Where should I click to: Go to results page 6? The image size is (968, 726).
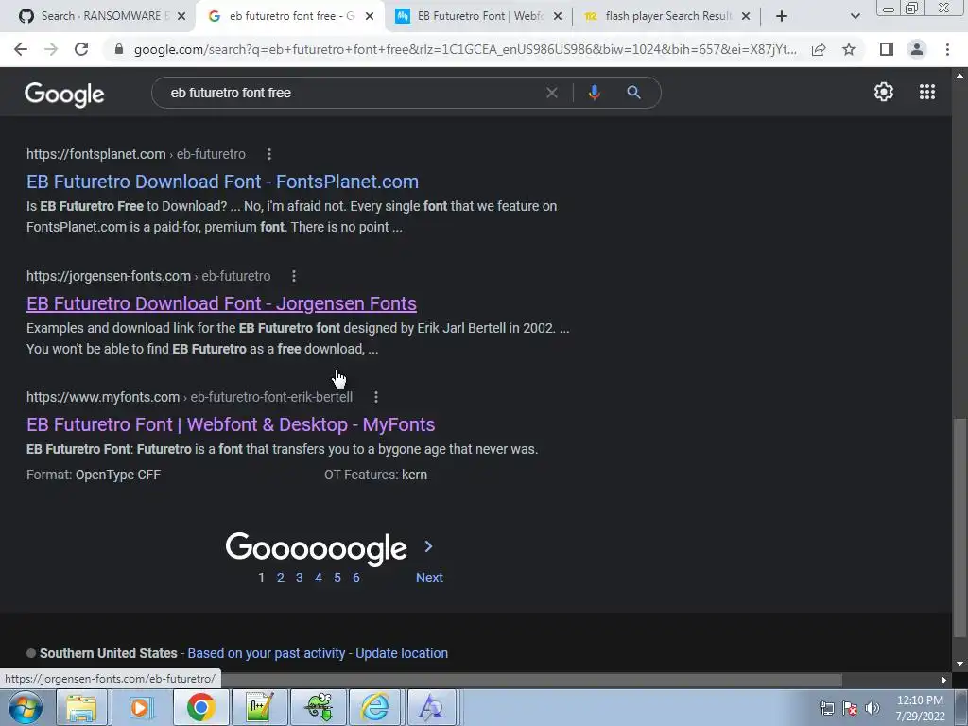356,578
